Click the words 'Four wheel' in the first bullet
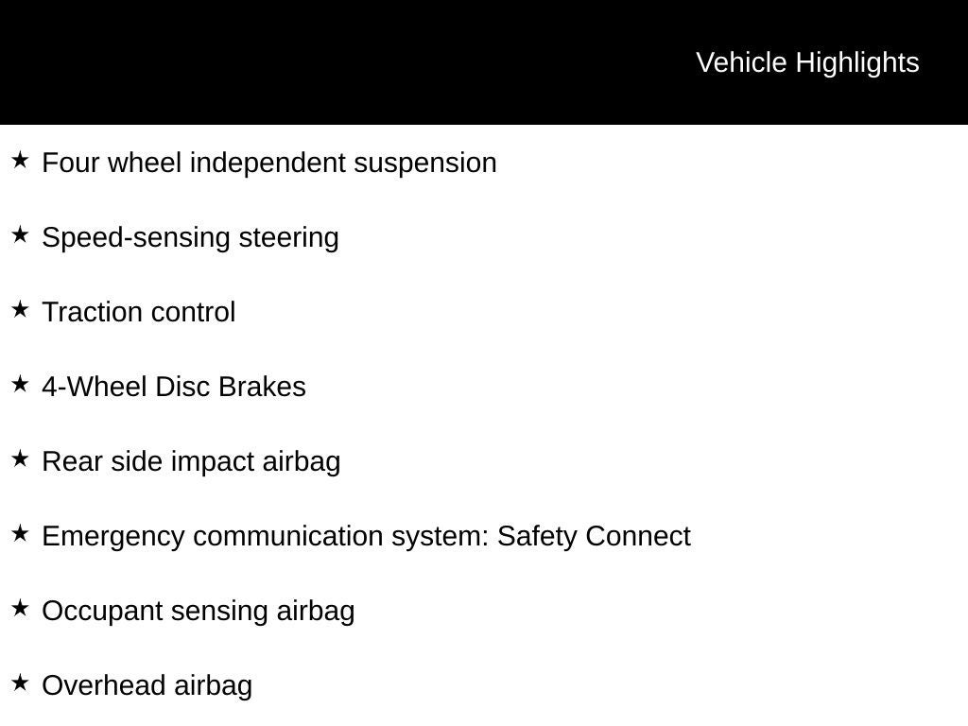Viewport: 968px width, 726px height. point(112,163)
